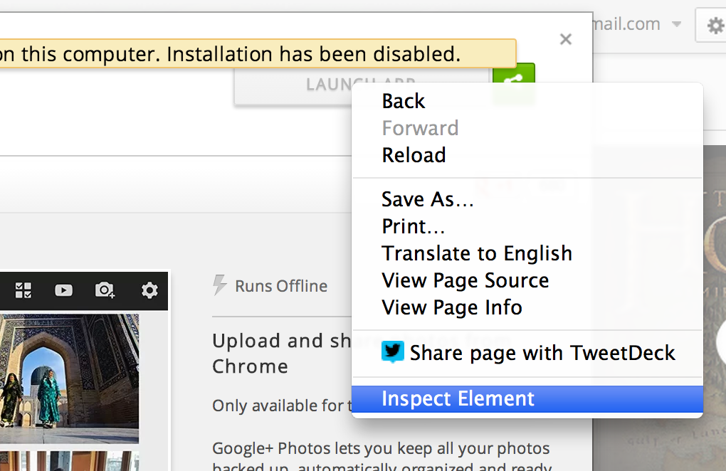Click the add-photo camera icon

tap(105, 290)
